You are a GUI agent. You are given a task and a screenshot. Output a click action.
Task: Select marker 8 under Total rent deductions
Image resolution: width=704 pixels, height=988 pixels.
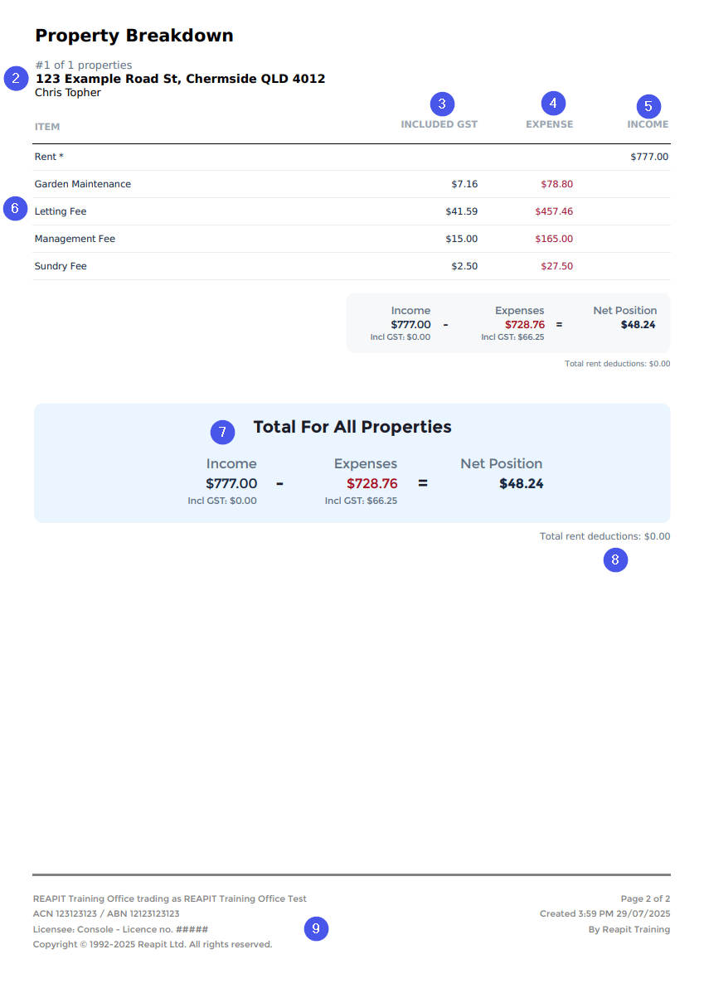pyautogui.click(x=616, y=560)
